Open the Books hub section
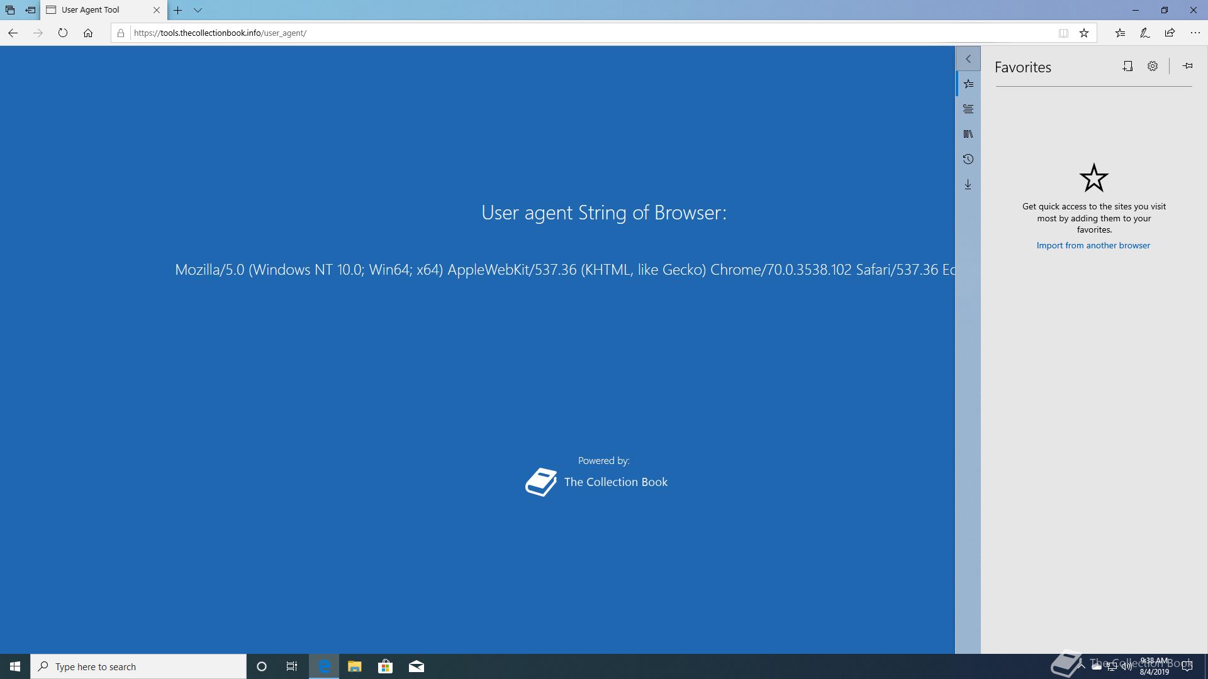The width and height of the screenshot is (1208, 679). point(968,134)
